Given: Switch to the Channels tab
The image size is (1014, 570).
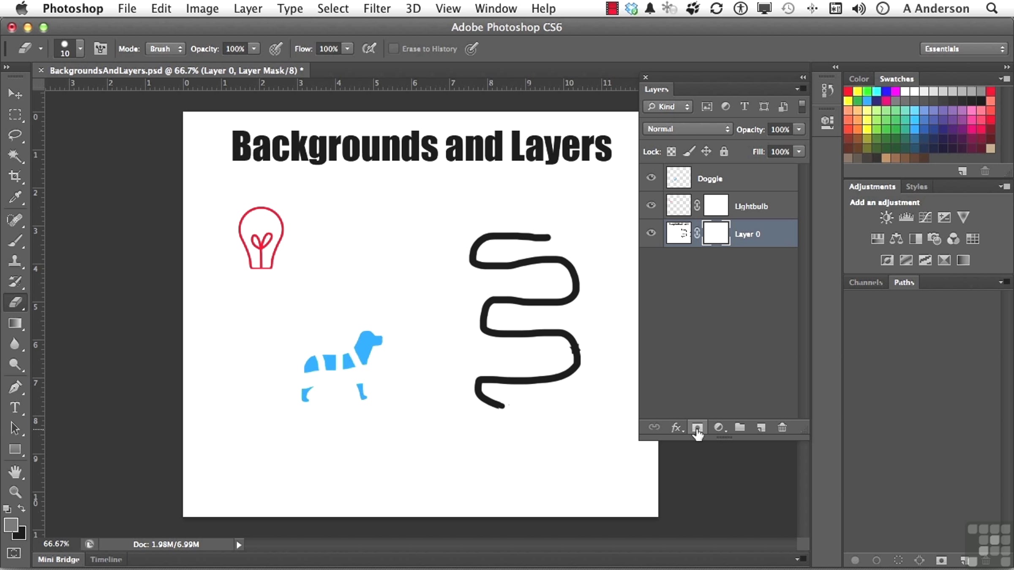Looking at the screenshot, I should [x=865, y=282].
